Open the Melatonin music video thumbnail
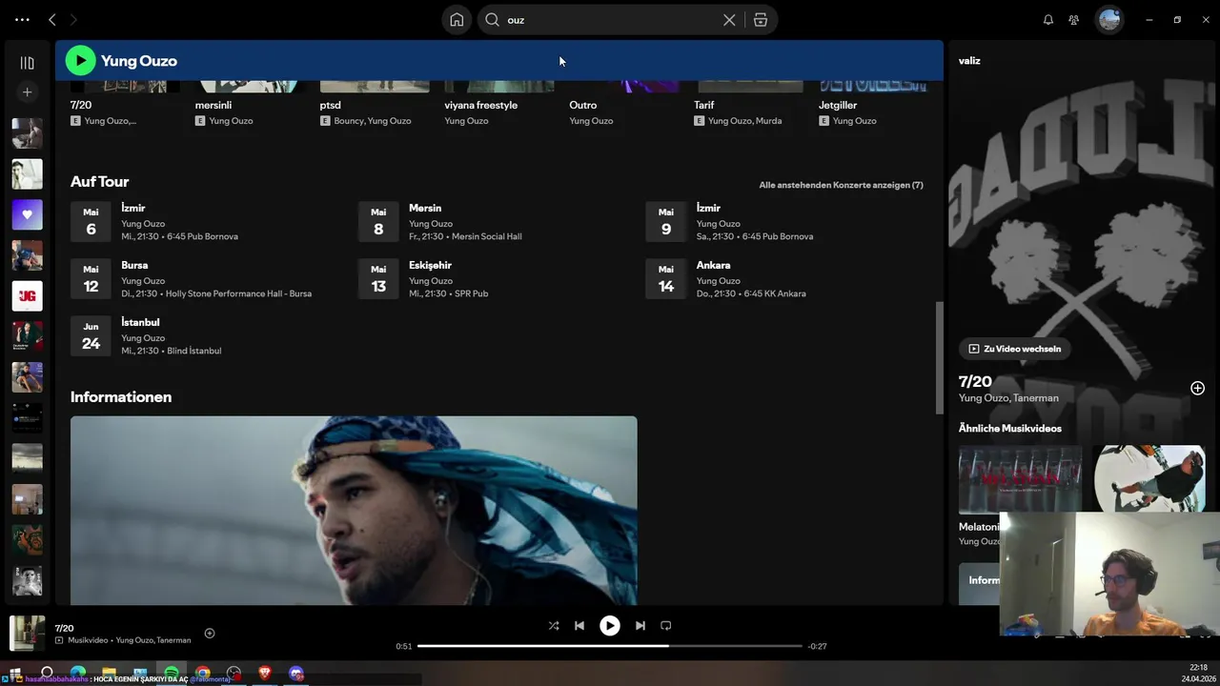This screenshot has width=1220, height=686. click(1020, 479)
